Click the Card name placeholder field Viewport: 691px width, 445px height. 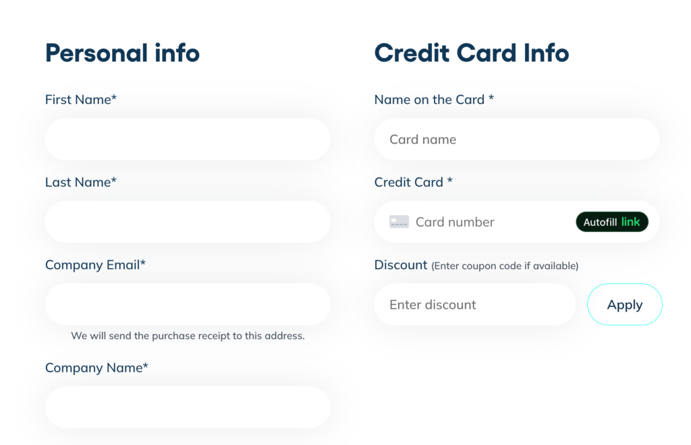click(516, 140)
